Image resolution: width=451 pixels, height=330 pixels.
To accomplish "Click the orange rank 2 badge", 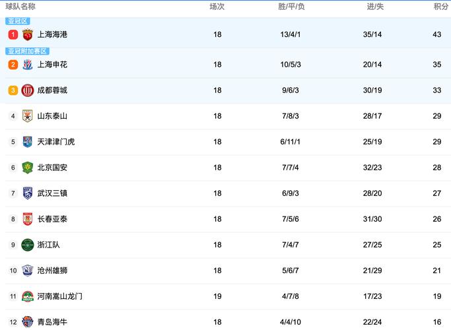I will (x=13, y=65).
